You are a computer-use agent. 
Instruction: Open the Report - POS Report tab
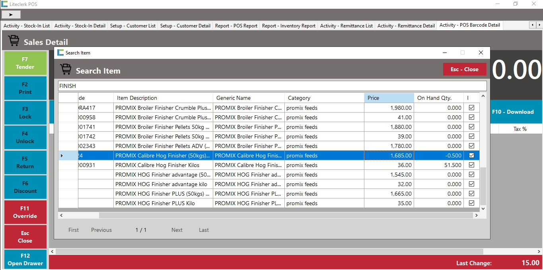[x=236, y=26]
